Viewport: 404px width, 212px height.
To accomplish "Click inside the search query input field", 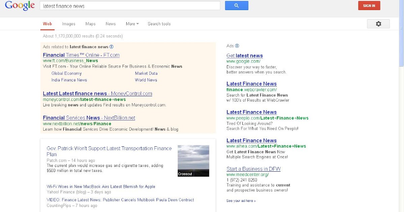I will 130,6.
